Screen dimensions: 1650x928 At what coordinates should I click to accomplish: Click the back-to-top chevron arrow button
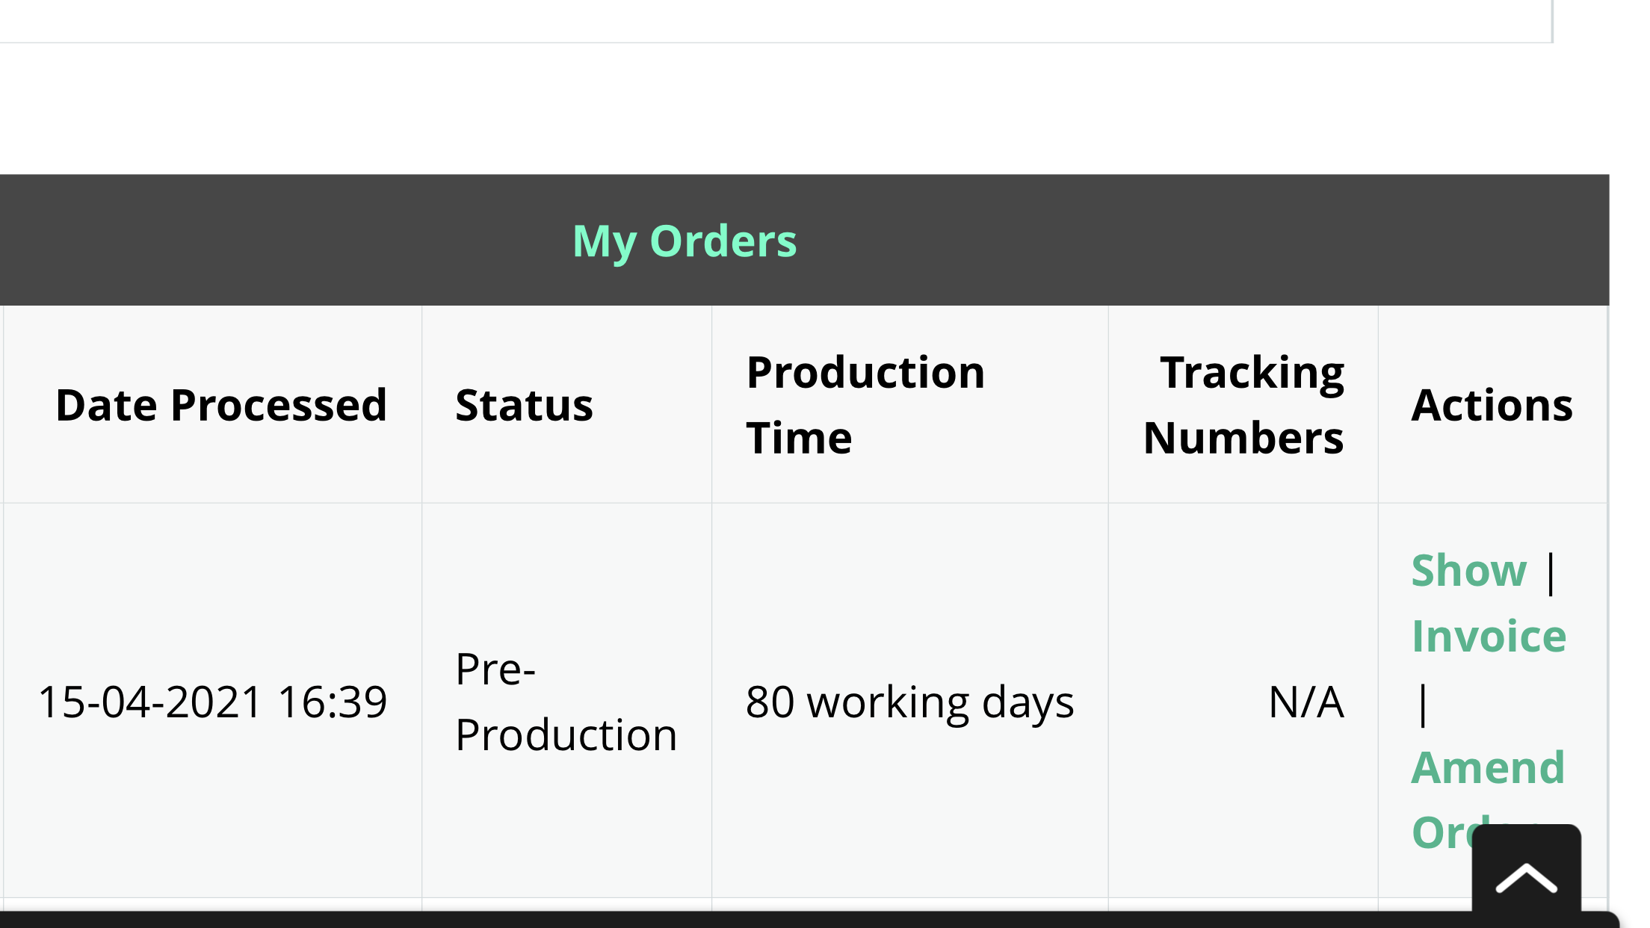point(1526,873)
